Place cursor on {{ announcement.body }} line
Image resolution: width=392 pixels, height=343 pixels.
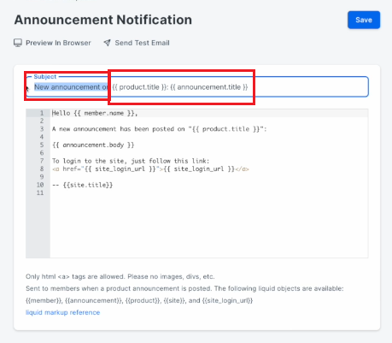click(93, 145)
